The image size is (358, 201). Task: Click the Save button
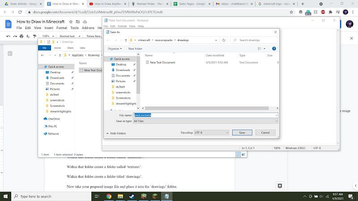242,133
